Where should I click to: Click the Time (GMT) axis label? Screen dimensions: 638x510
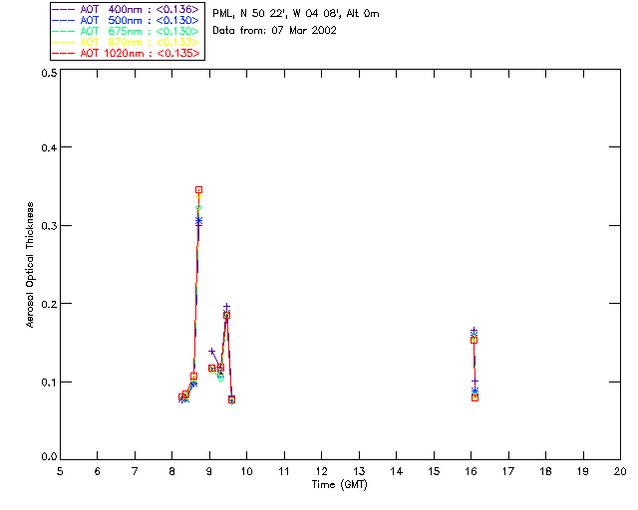[x=340, y=485]
